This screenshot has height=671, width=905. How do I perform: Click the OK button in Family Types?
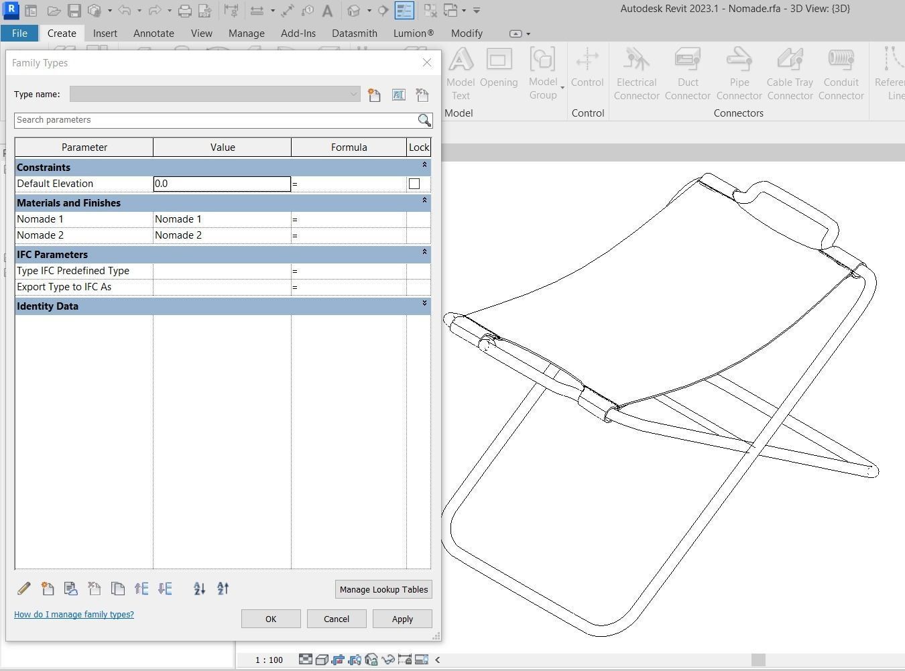point(271,619)
